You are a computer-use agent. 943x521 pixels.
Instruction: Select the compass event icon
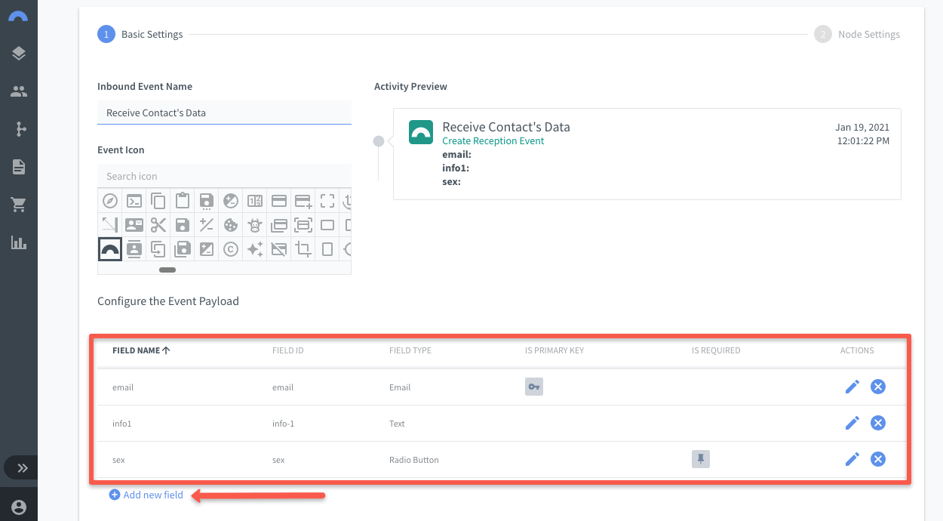pos(110,201)
